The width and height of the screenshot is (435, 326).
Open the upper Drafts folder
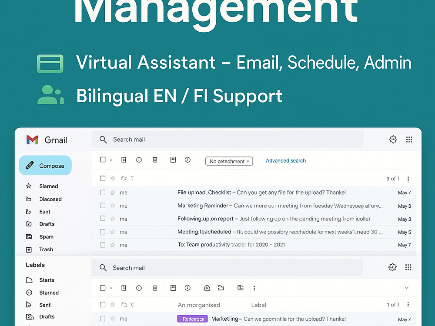tap(47, 224)
